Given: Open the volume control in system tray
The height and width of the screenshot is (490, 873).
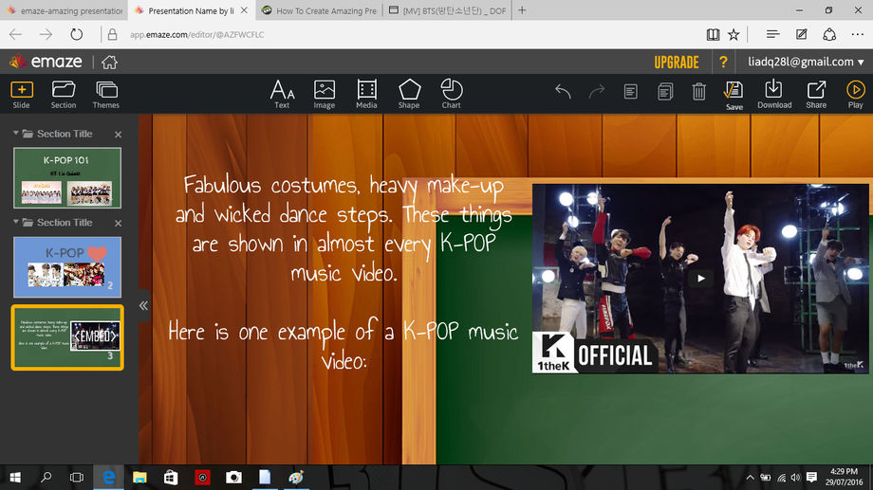Looking at the screenshot, I should pyautogui.click(x=795, y=478).
